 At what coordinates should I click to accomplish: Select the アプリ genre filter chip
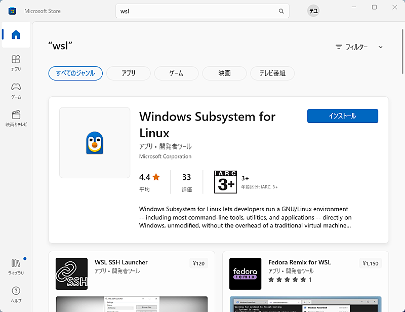pos(128,73)
